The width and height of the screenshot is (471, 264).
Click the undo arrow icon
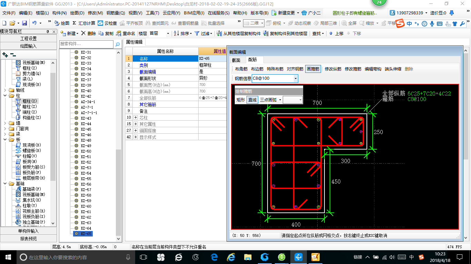click(34, 23)
